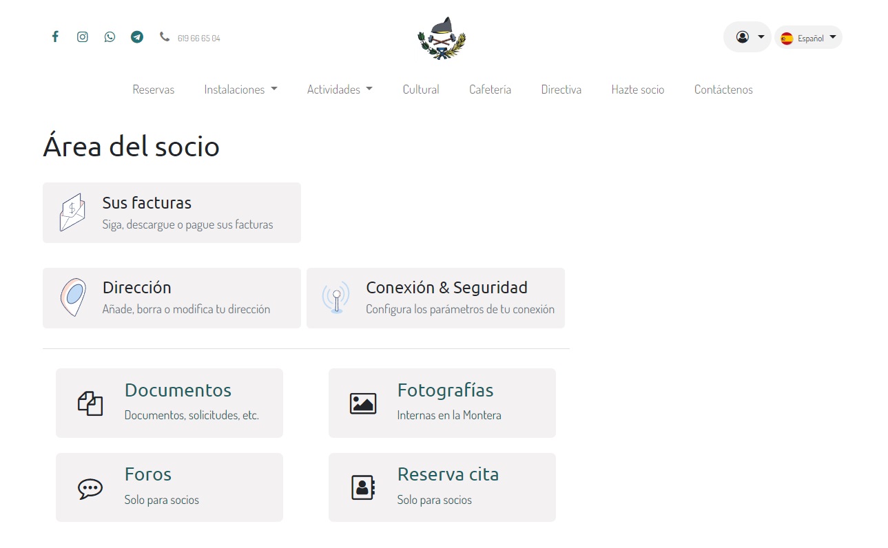Click the Foros speech bubble icon
The height and width of the screenshot is (548, 888).
tap(90, 489)
